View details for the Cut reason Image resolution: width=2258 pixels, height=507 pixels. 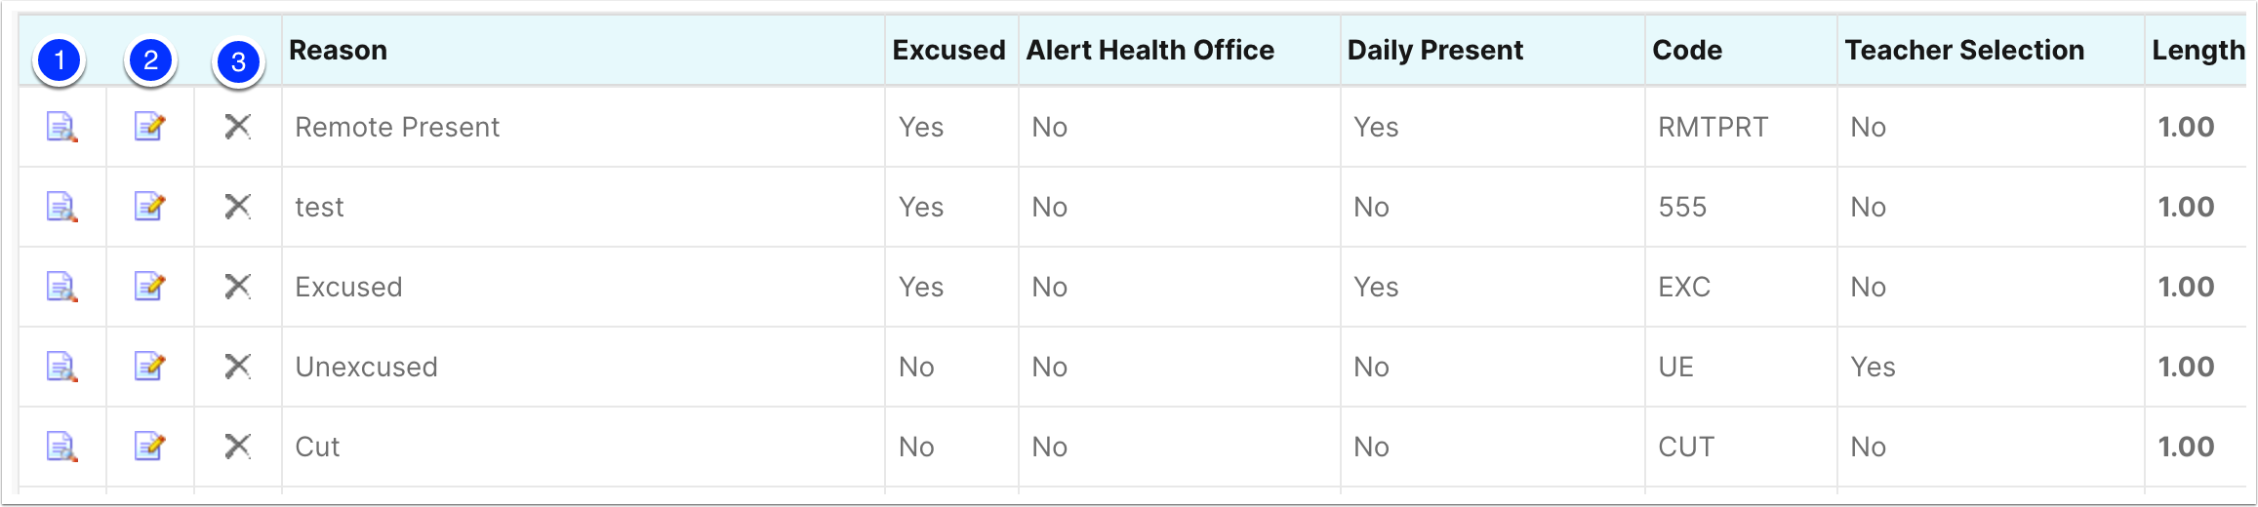62,447
